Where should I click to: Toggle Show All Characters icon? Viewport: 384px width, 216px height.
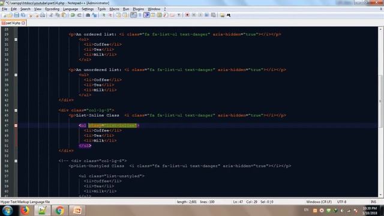coord(140,15)
